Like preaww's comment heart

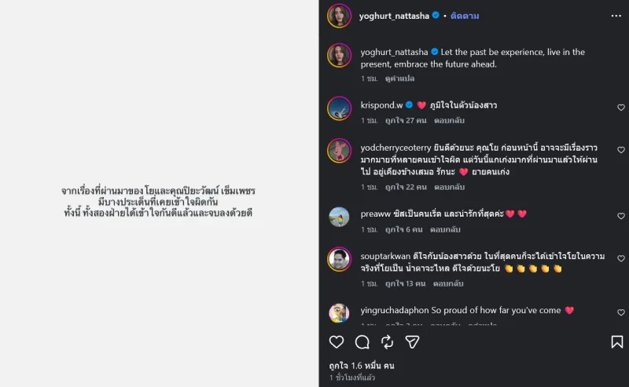tap(620, 216)
